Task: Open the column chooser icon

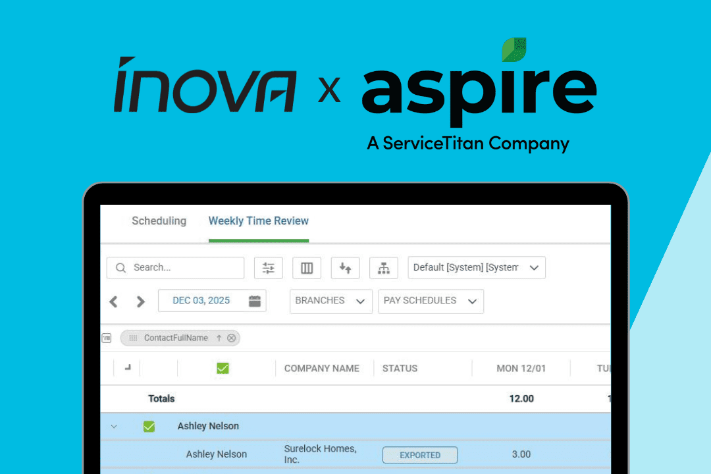Action: coord(307,268)
